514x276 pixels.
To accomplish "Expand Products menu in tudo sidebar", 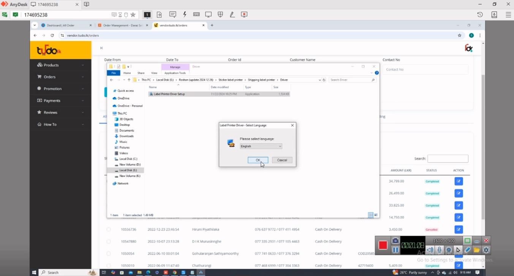I will (x=61, y=65).
